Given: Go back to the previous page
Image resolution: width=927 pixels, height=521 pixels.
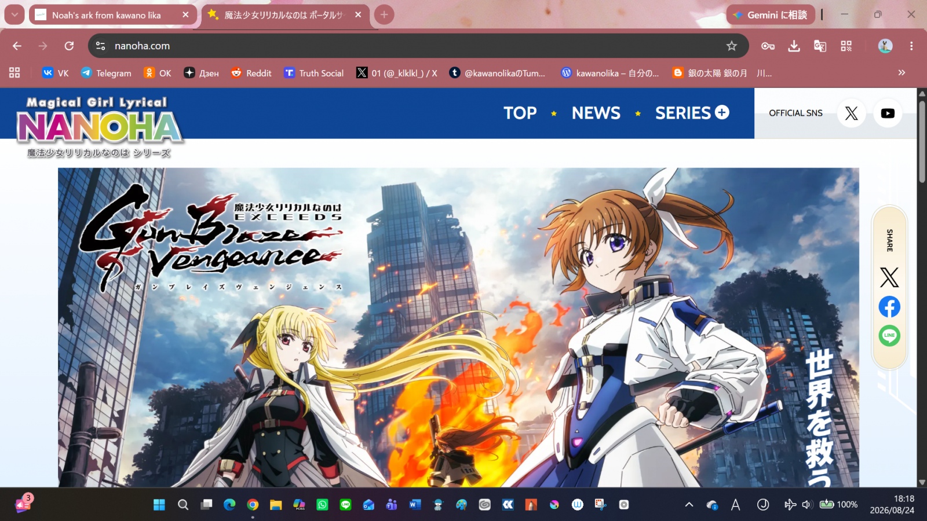Looking at the screenshot, I should (17, 46).
